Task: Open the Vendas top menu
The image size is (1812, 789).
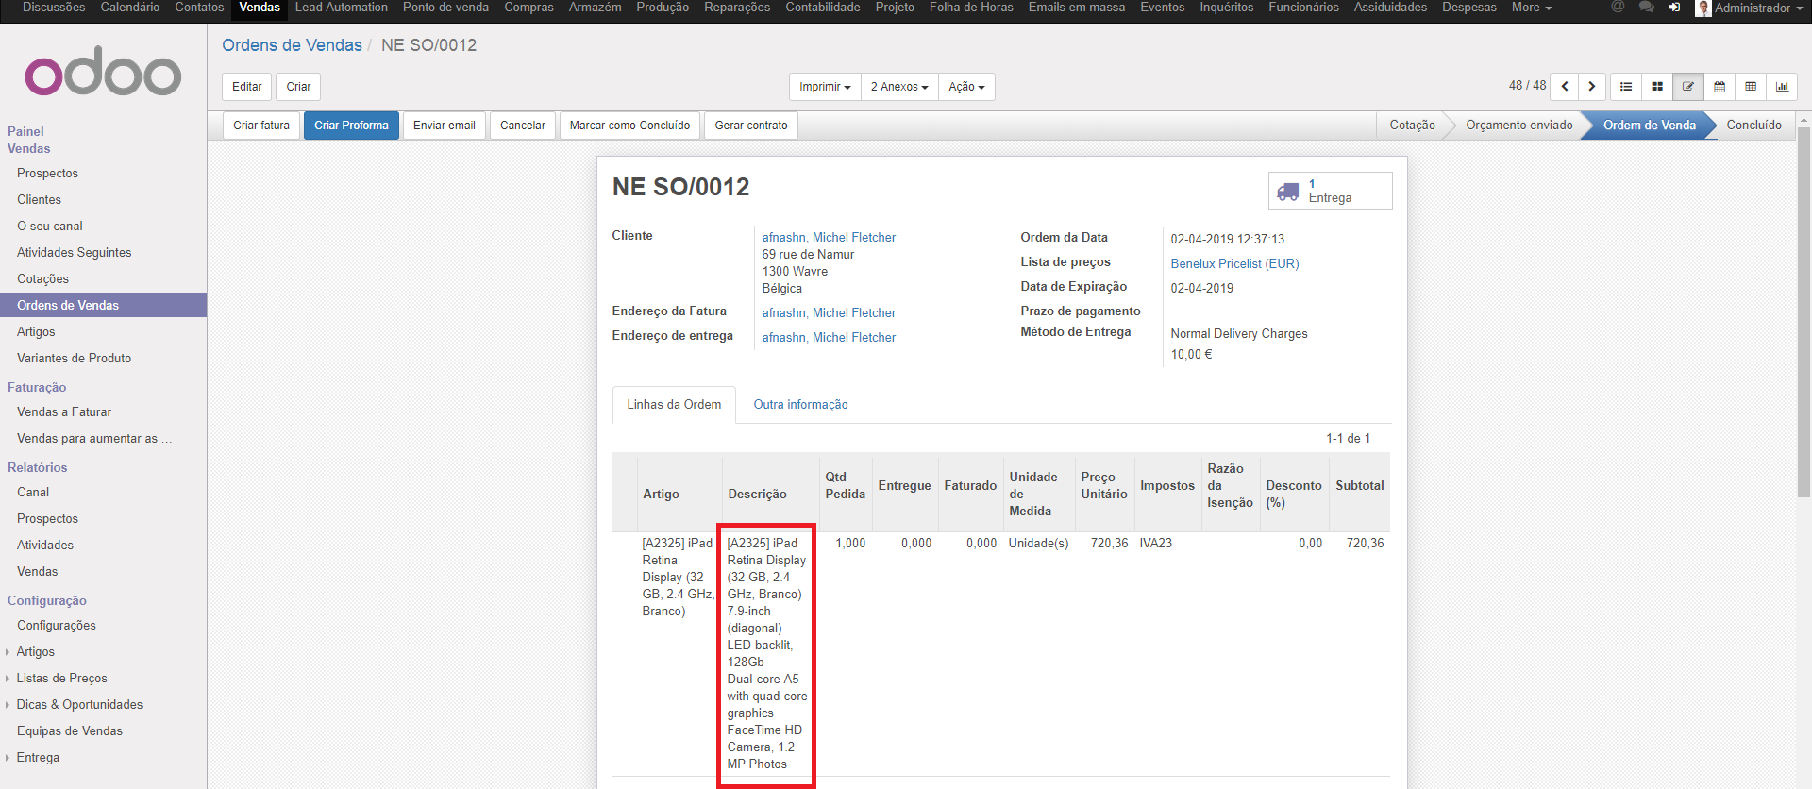Action: 260,8
